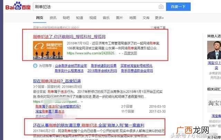
Task: Click the camera image-search icon
Action: click(161, 7)
